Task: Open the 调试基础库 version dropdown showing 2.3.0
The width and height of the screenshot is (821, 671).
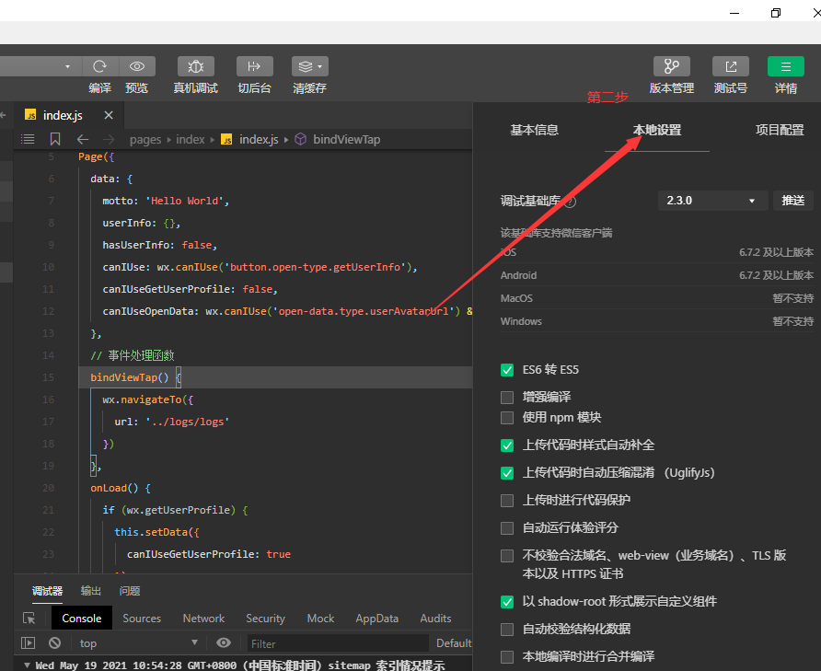Action: point(712,200)
